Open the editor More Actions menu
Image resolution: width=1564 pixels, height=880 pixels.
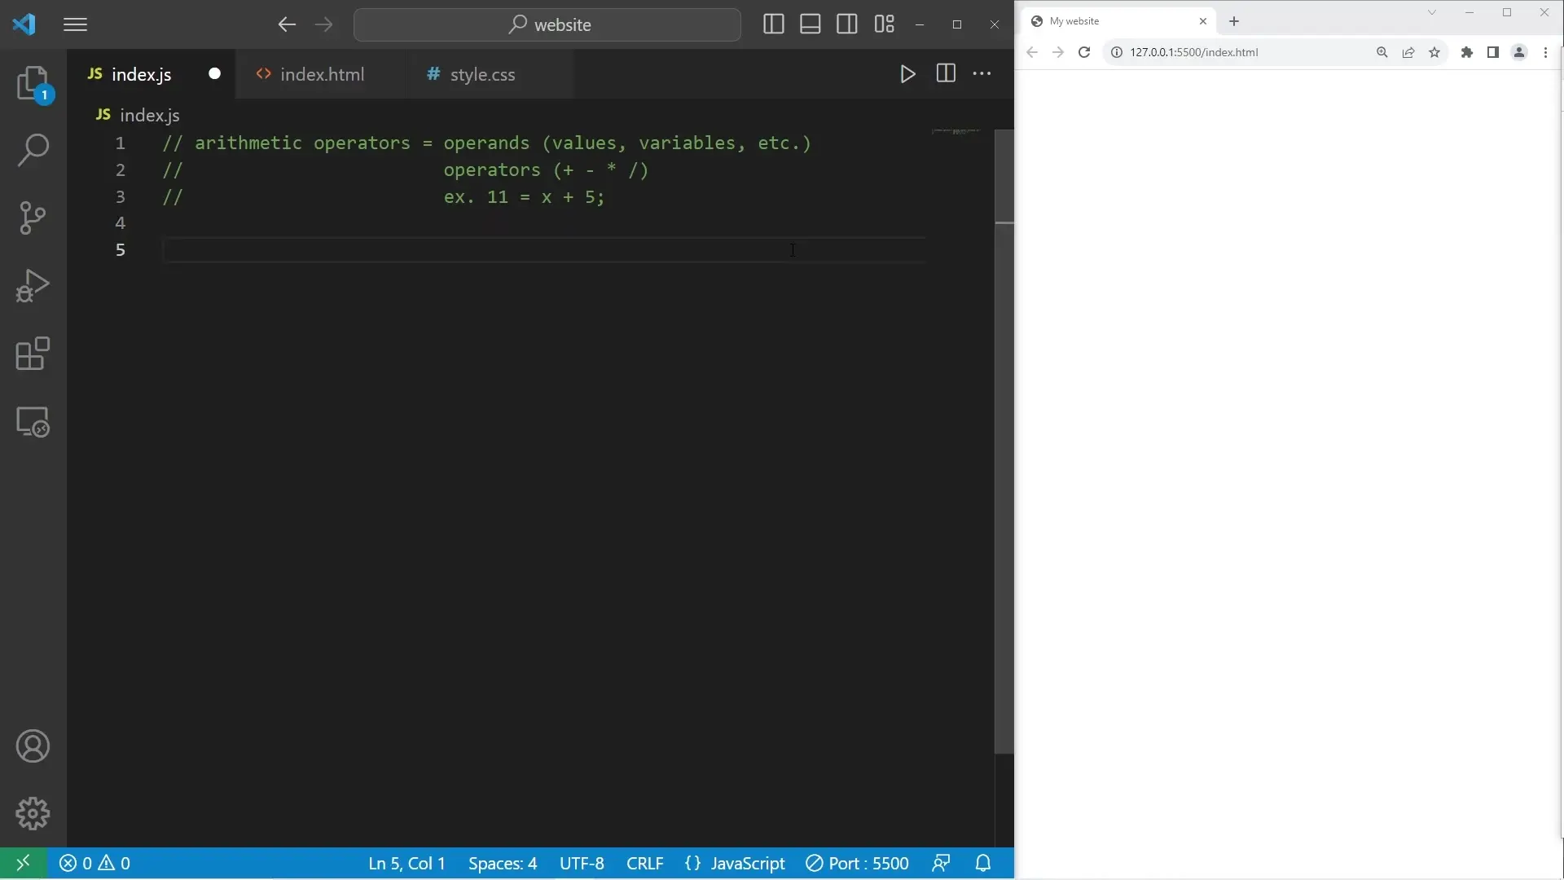click(982, 73)
